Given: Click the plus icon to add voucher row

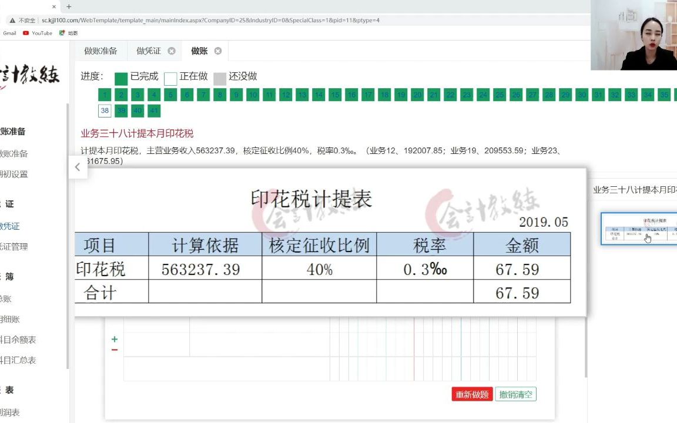Looking at the screenshot, I should pyautogui.click(x=114, y=340).
